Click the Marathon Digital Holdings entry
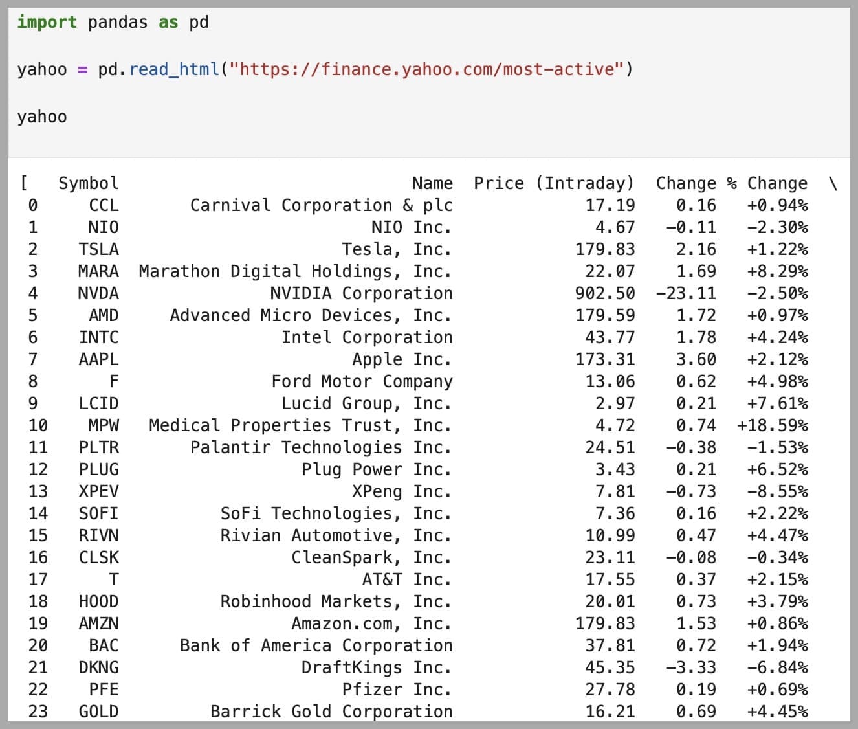Viewport: 858px width, 729px height. pos(295,271)
